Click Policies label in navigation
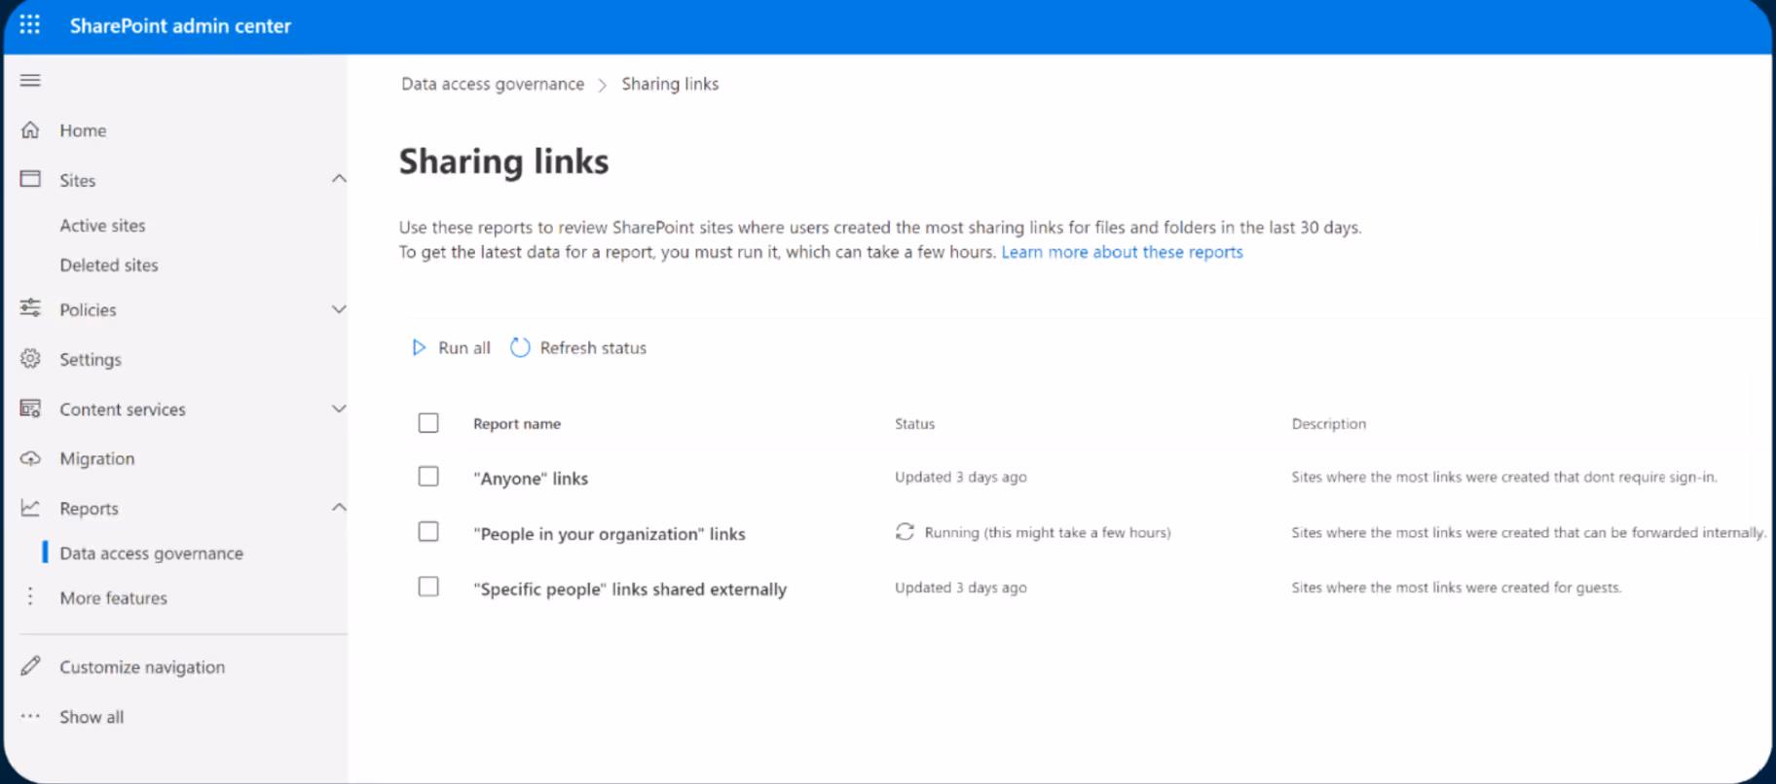Image resolution: width=1776 pixels, height=784 pixels. point(88,309)
